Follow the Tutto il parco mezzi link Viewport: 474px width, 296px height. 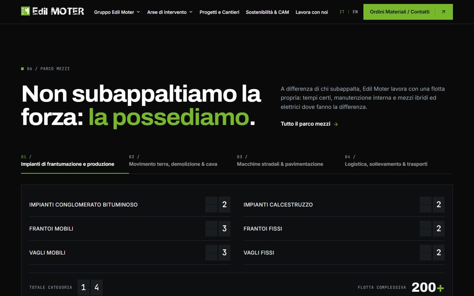coord(309,124)
